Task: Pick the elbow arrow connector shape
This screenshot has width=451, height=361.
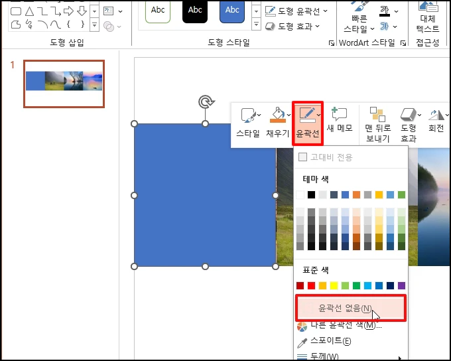Action: [x=55, y=11]
